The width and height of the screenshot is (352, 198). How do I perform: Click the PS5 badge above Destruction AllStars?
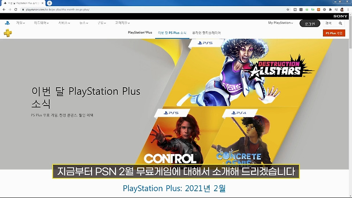point(205,43)
